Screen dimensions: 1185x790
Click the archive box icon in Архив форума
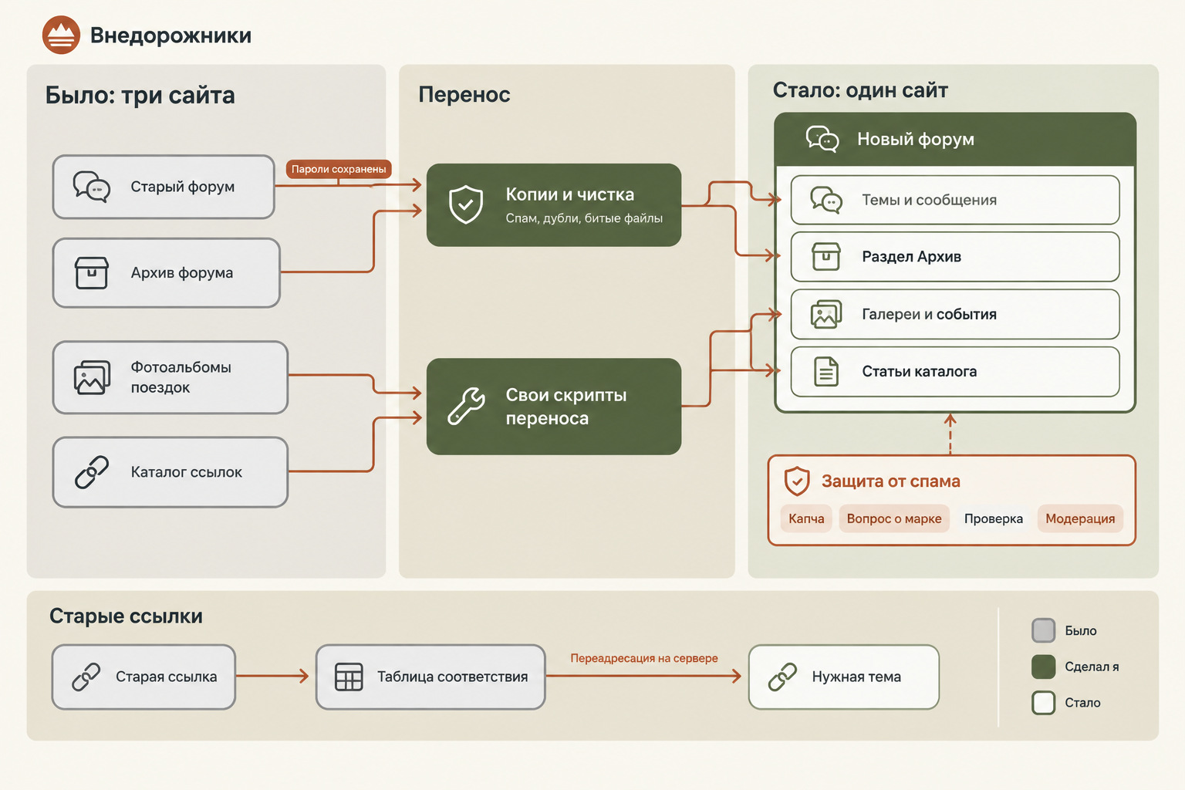92,272
